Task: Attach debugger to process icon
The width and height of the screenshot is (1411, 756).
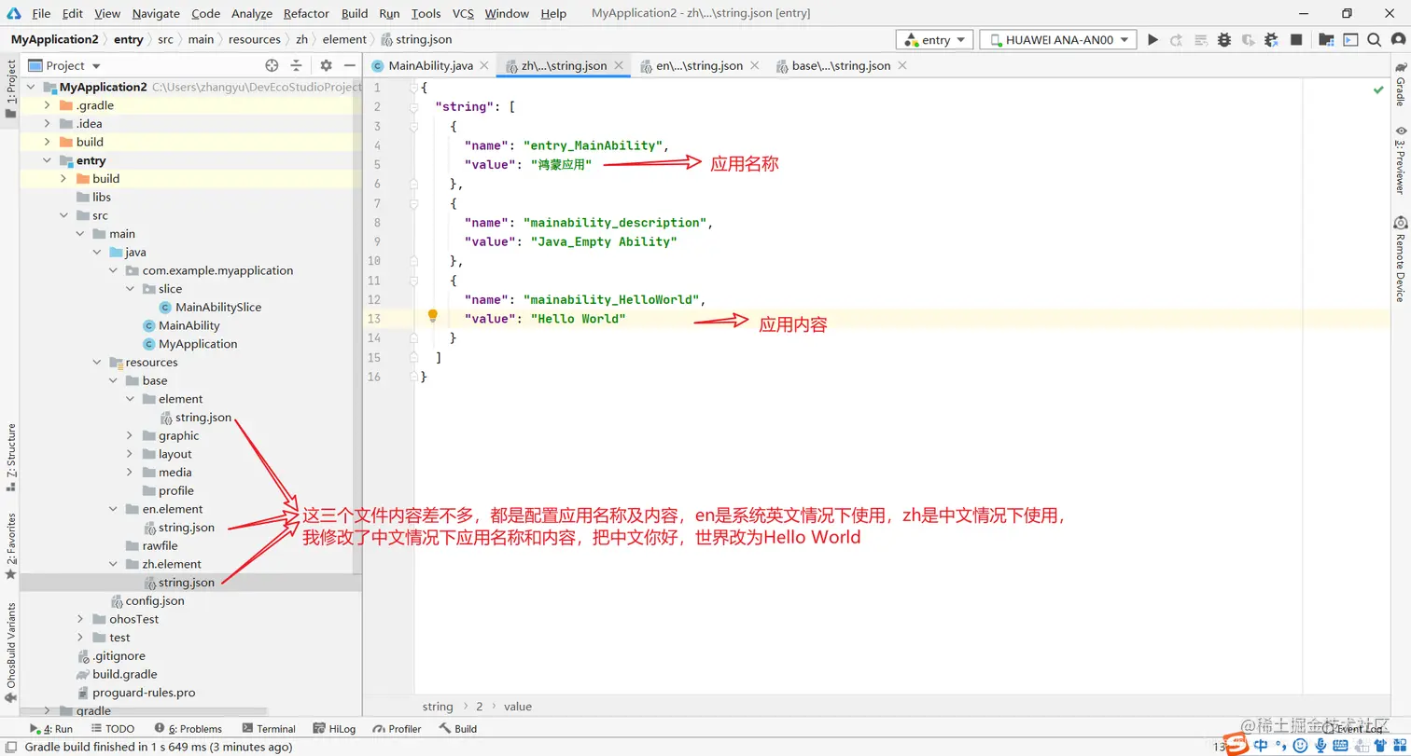Action: point(1272,40)
